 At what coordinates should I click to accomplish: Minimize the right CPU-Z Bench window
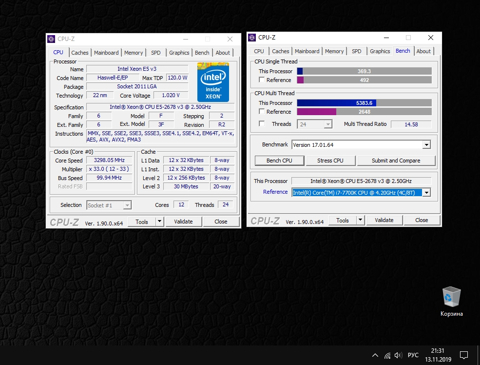click(386, 38)
